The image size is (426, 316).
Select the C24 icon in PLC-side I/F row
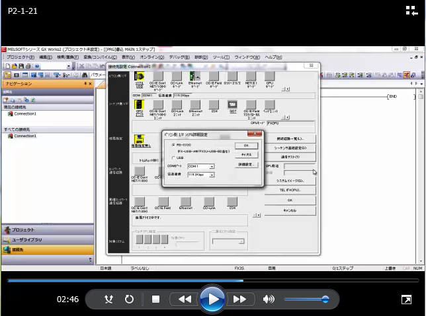[x=214, y=105]
